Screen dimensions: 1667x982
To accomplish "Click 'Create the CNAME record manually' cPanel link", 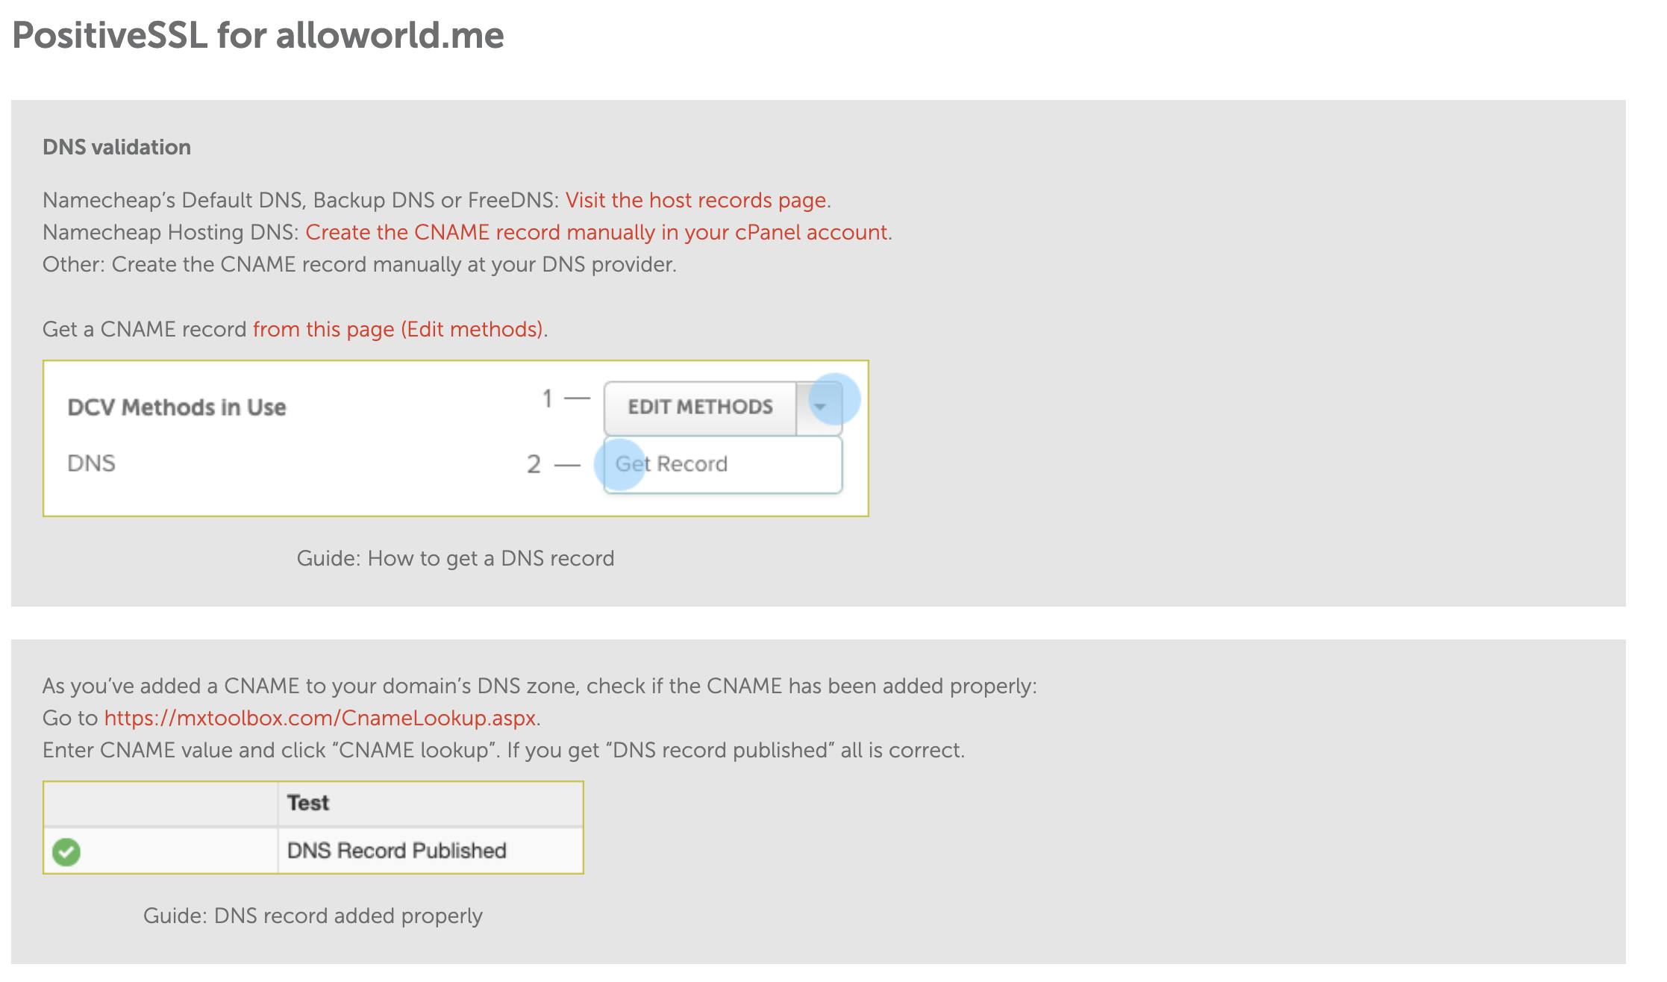I will 596,232.
